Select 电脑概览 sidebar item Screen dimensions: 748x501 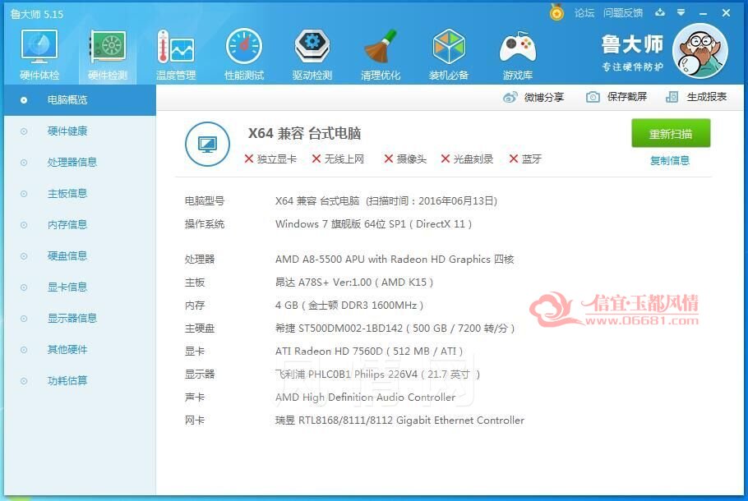click(x=81, y=100)
